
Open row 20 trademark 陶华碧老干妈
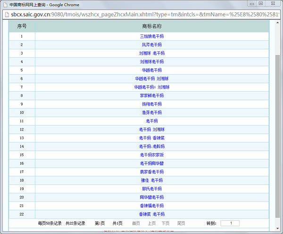click(152, 197)
